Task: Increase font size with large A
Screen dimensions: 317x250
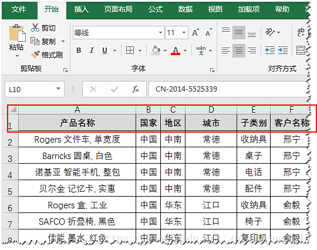Action: tap(195, 32)
